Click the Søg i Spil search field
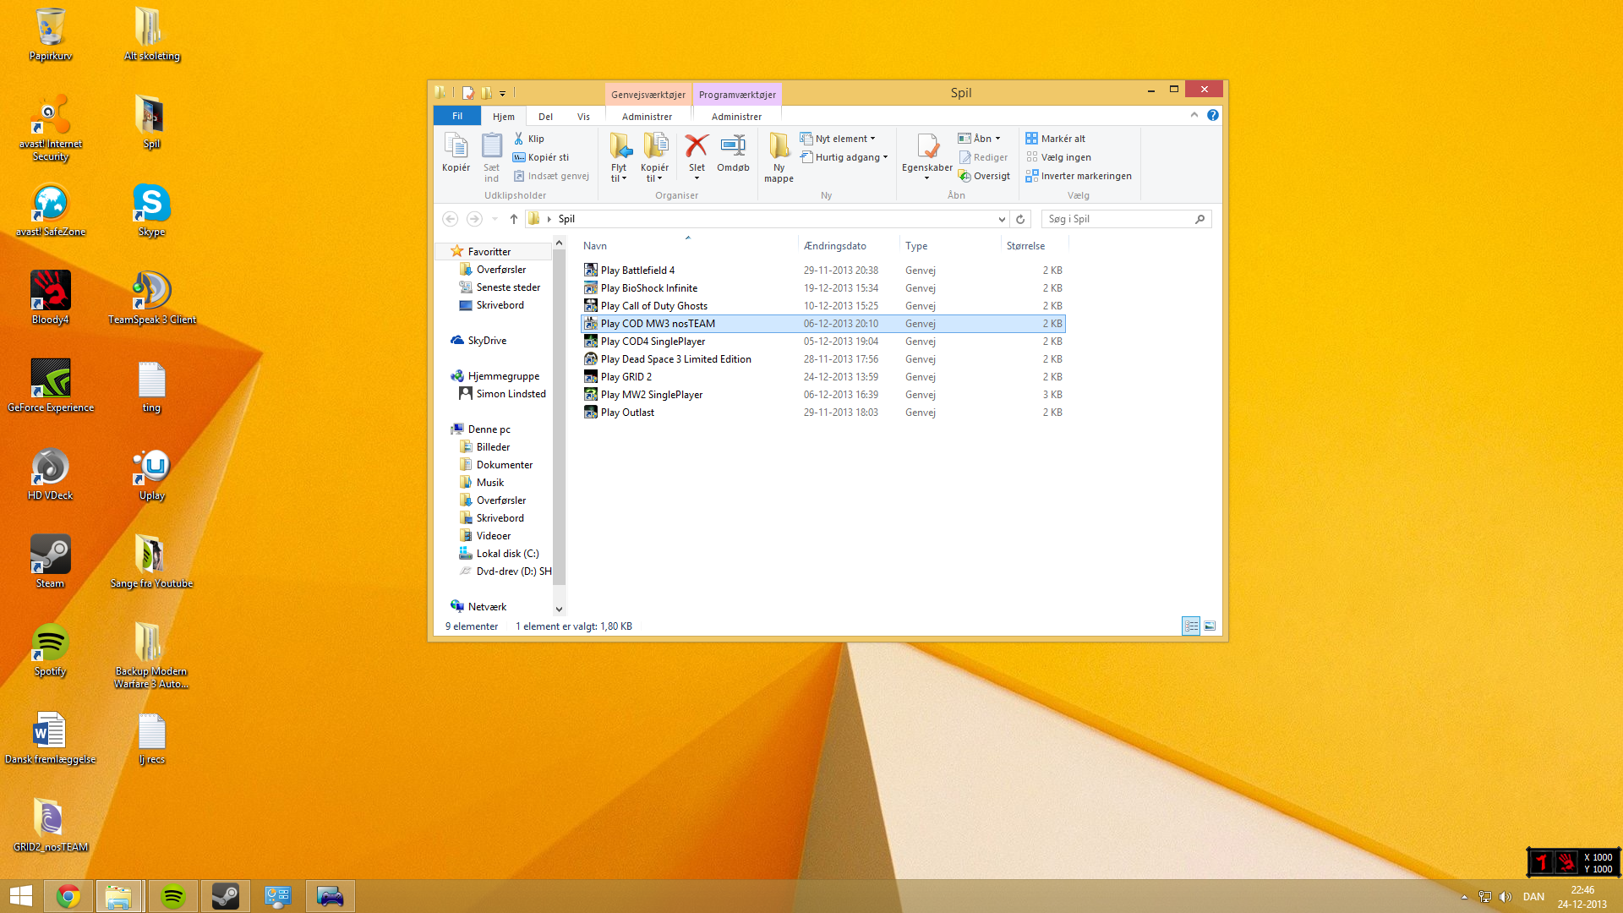This screenshot has height=913, width=1623. click(1127, 219)
